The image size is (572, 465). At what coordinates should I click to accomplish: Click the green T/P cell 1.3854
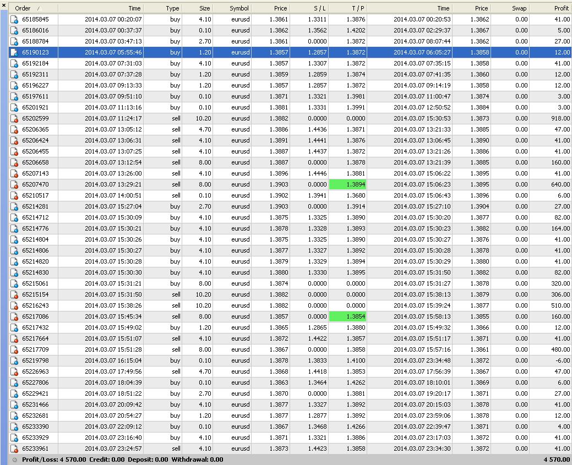(347, 316)
